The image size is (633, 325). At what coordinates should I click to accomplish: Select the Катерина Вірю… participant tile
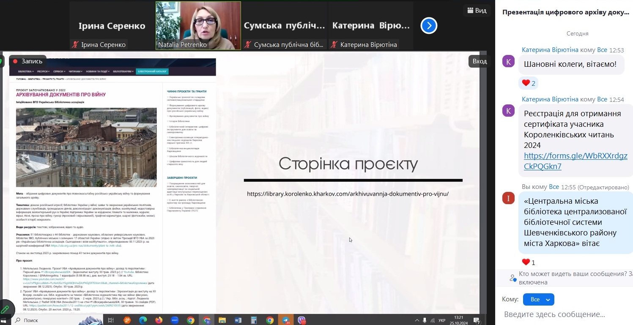(371, 25)
